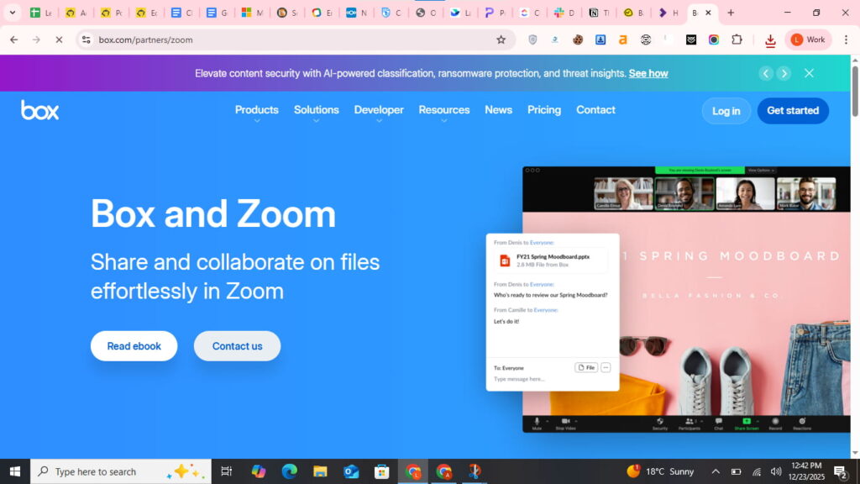Screen dimensions: 860x484
Task: Dismiss the purple announcement banner
Action: click(x=809, y=73)
